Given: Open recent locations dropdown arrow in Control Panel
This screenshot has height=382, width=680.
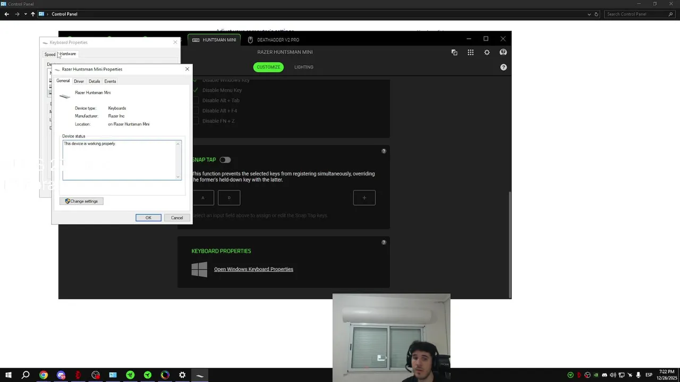Looking at the screenshot, I should [25, 14].
